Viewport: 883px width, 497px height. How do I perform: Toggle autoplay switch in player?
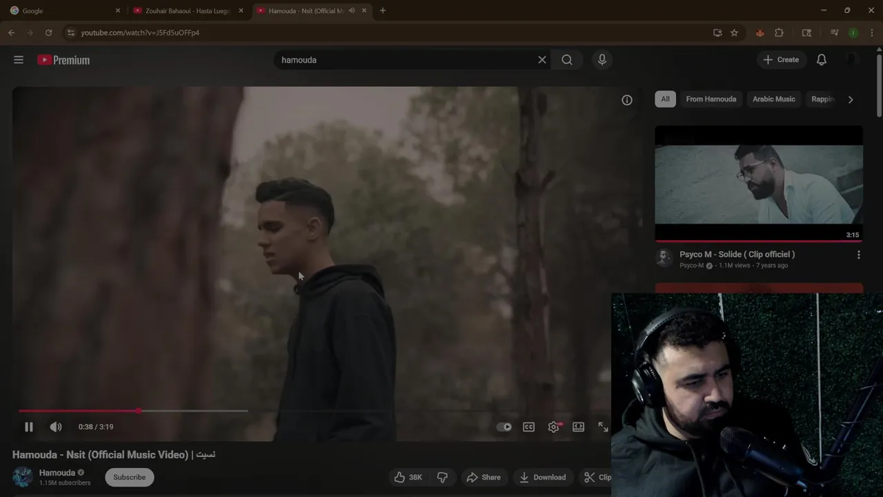click(x=504, y=427)
